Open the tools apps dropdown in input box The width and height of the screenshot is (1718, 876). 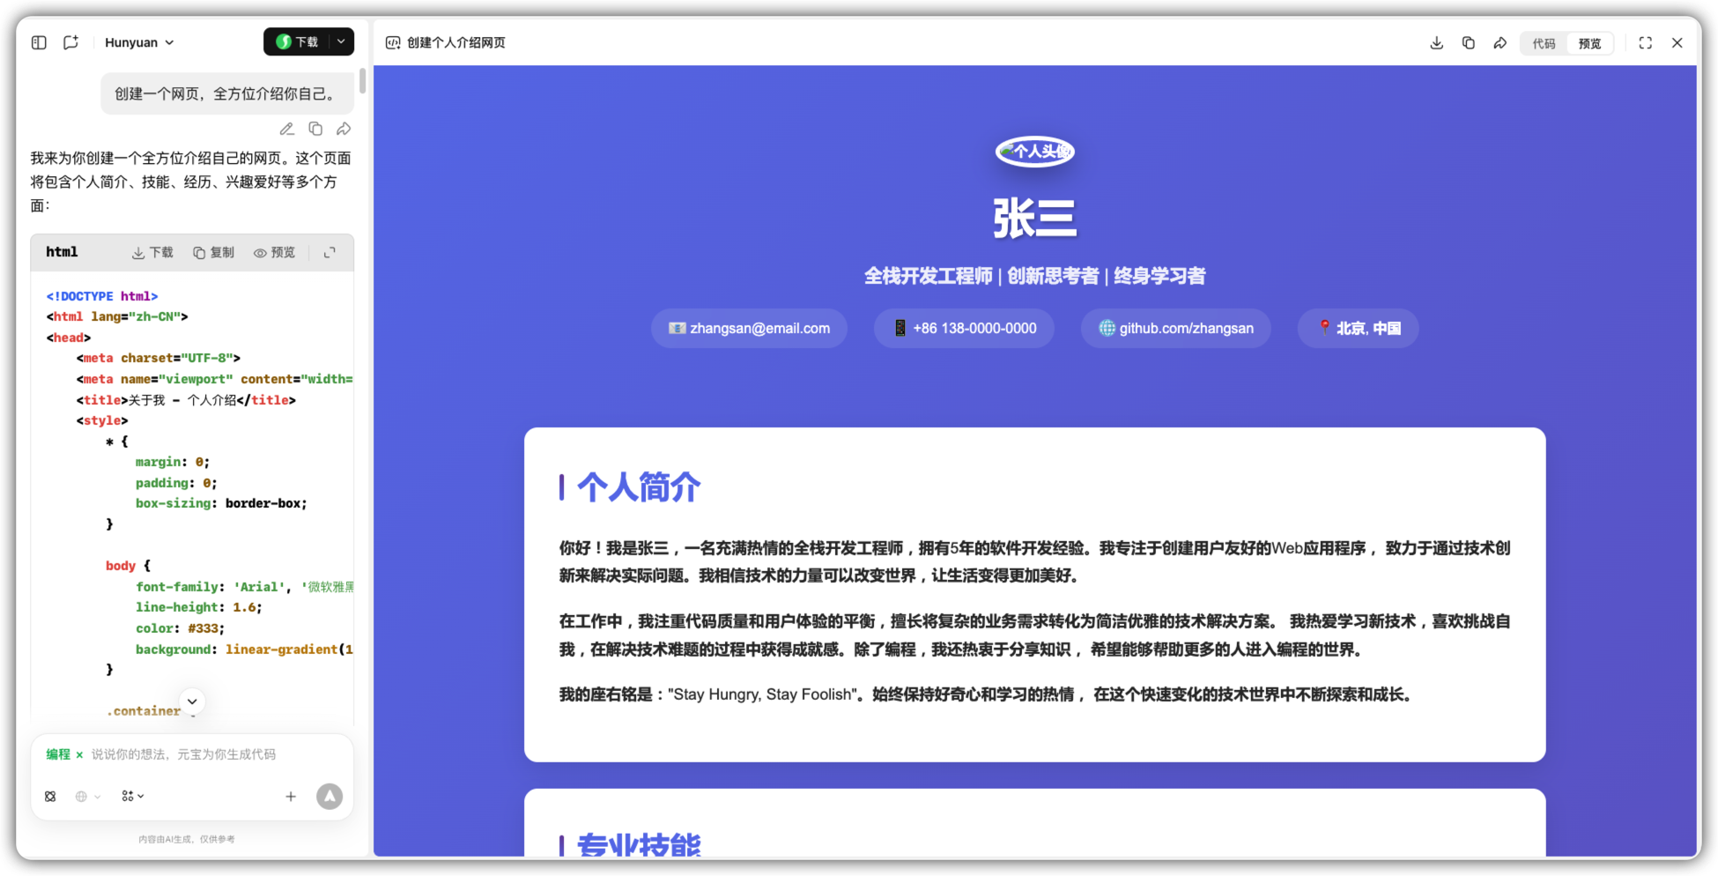[132, 797]
